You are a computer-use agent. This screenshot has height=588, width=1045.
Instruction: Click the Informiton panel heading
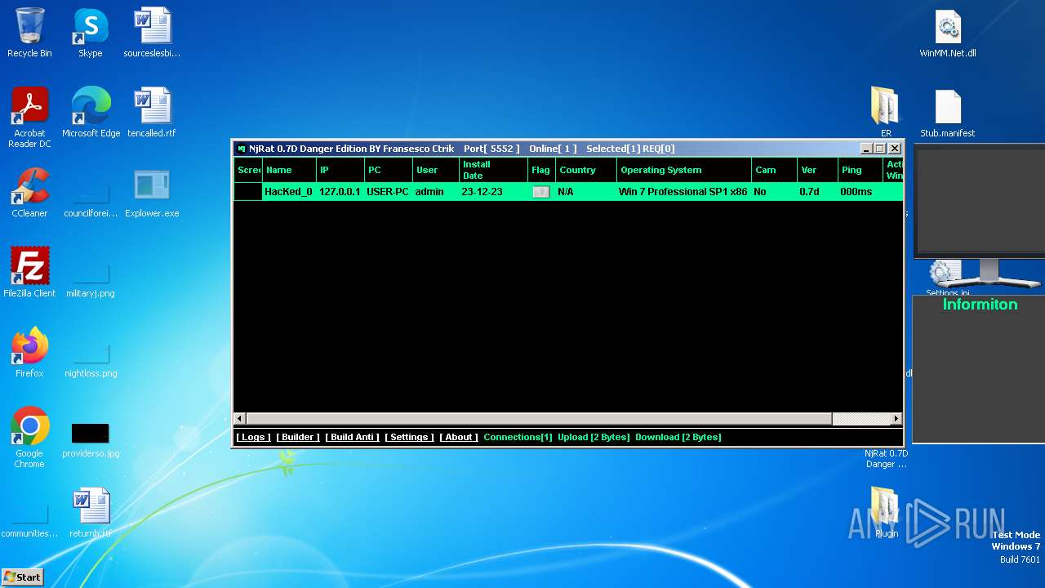(980, 305)
